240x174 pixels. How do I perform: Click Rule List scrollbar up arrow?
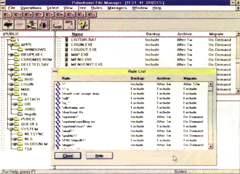click(x=211, y=84)
